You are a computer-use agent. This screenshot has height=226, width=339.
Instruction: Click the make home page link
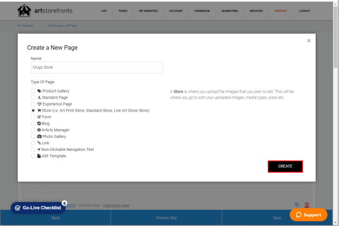(116, 205)
